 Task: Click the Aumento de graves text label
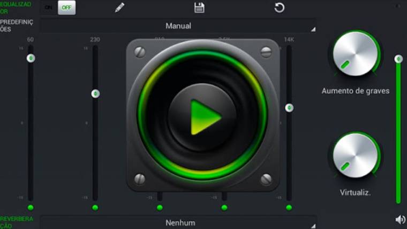pos(356,91)
